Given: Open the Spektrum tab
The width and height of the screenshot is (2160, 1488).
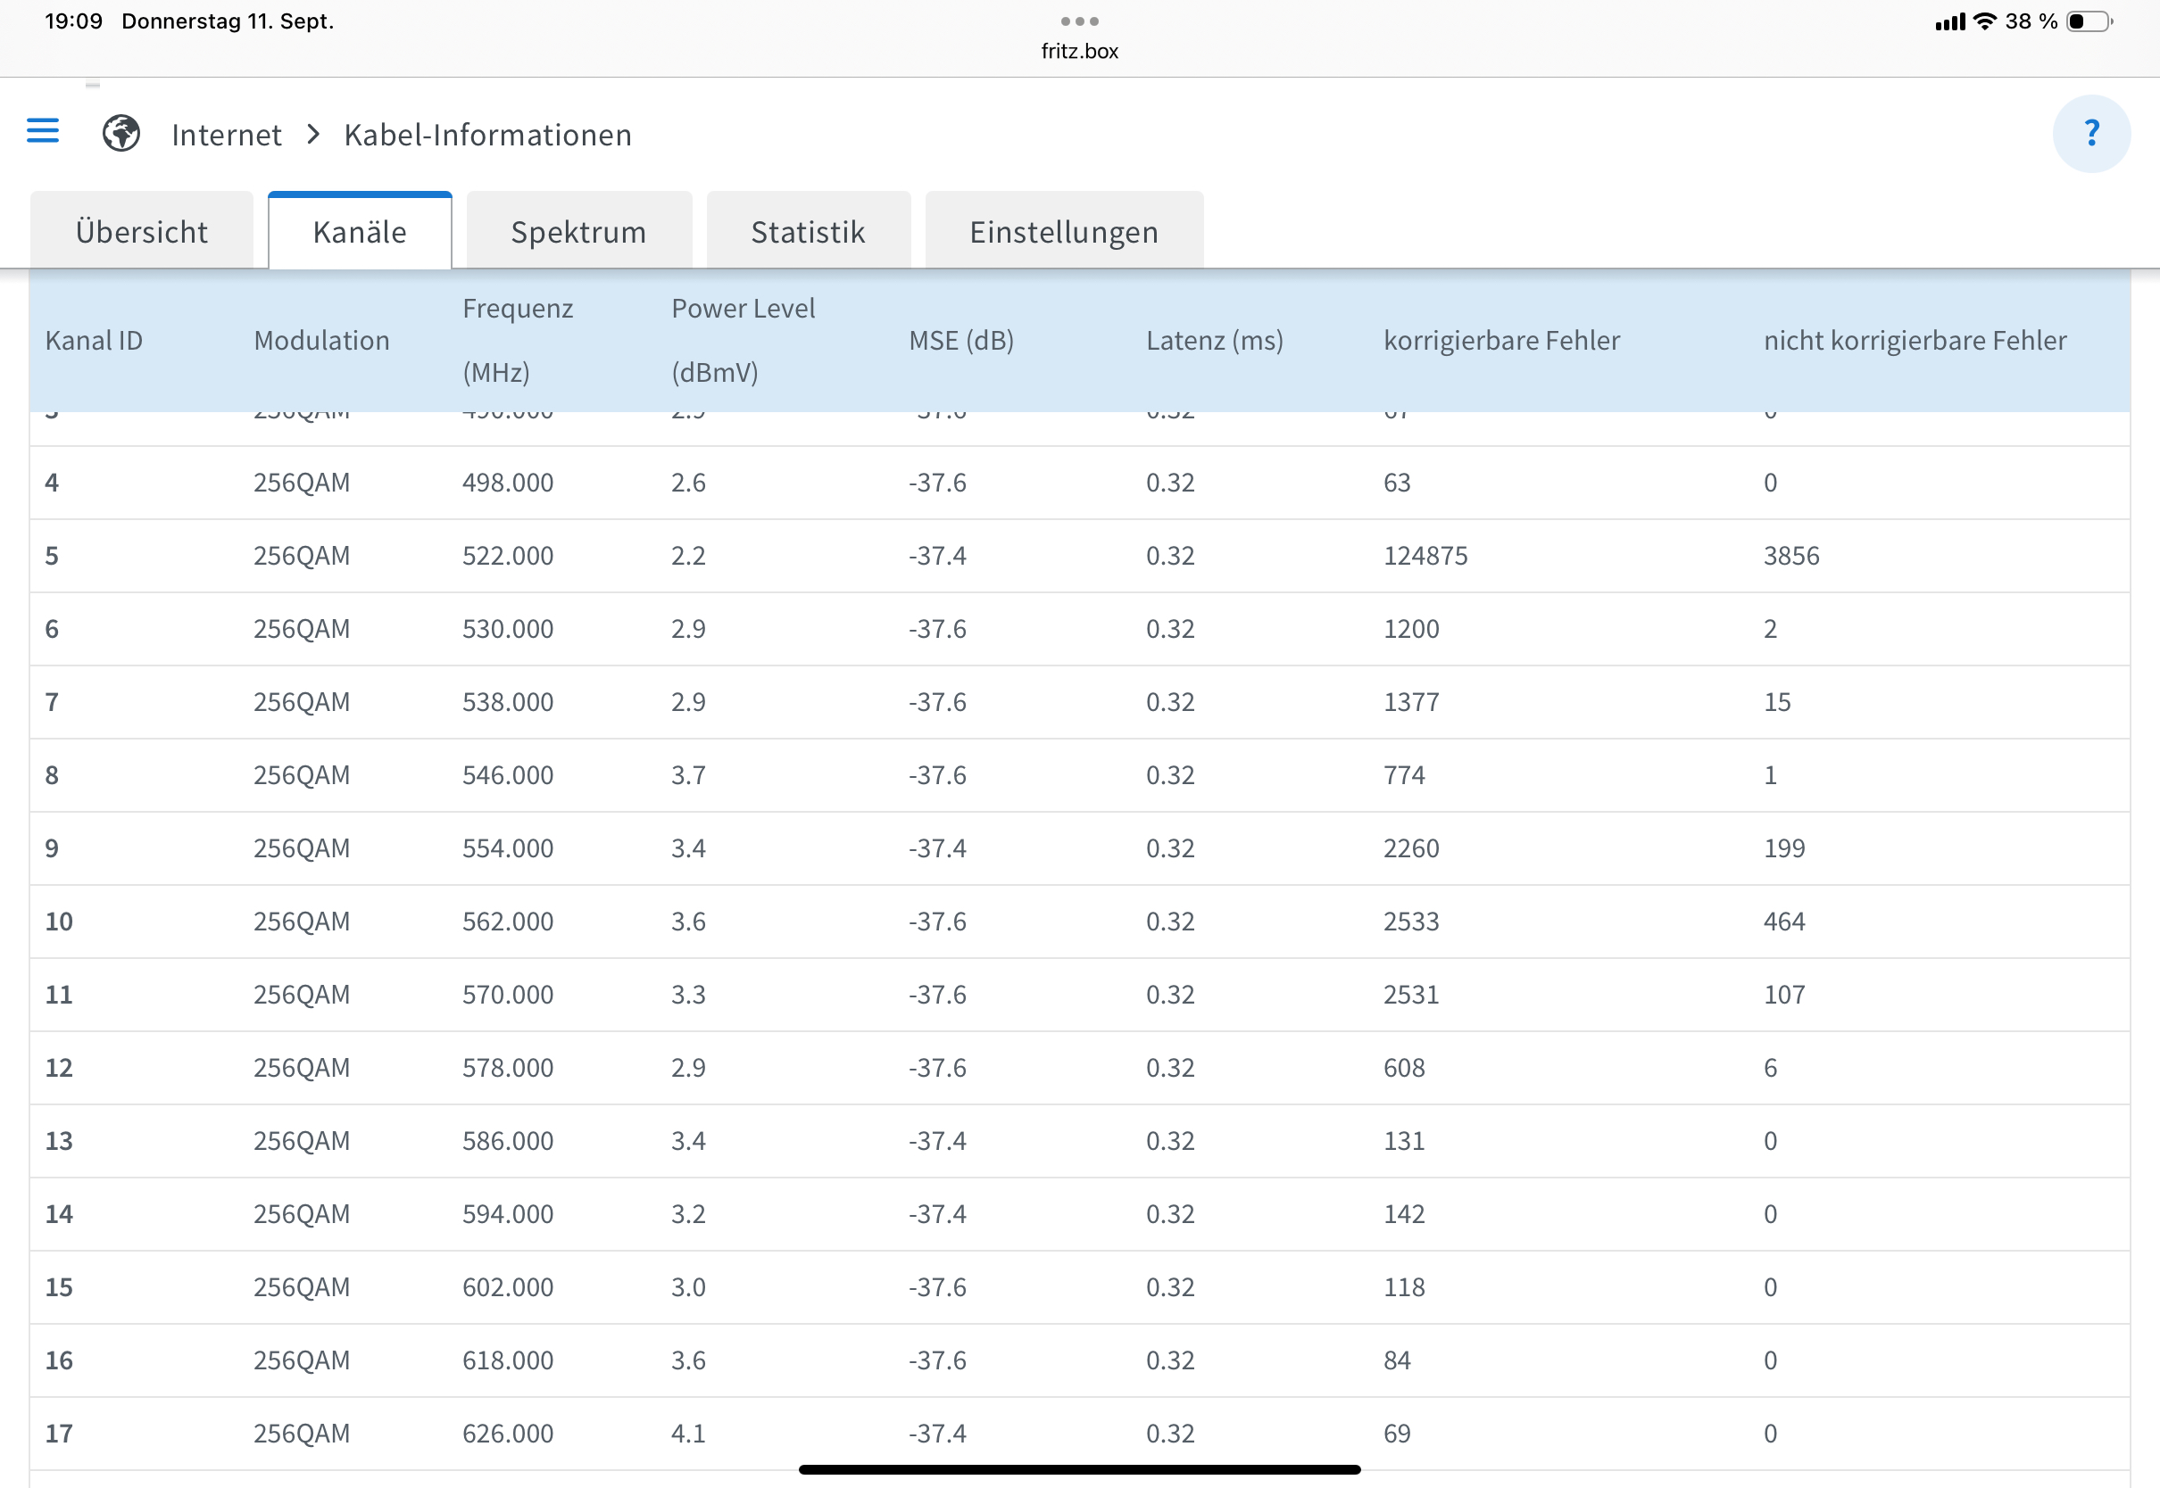Looking at the screenshot, I should (578, 231).
